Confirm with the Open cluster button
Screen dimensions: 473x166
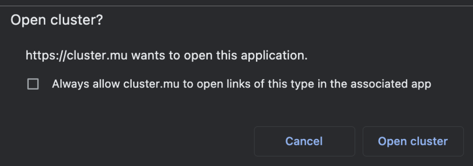(413, 141)
